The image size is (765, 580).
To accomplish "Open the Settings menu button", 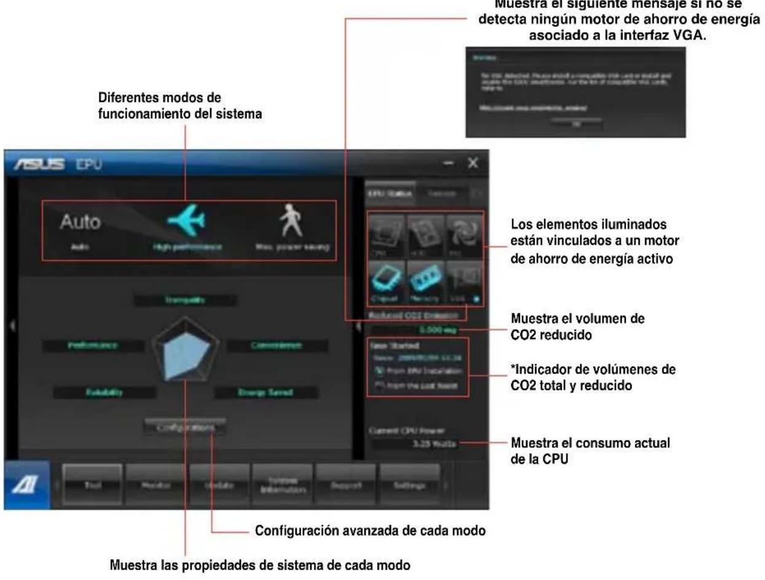I will coord(409,485).
